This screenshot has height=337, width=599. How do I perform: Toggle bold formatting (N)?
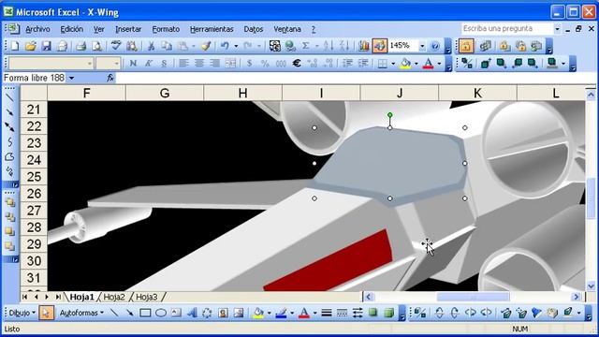point(133,63)
